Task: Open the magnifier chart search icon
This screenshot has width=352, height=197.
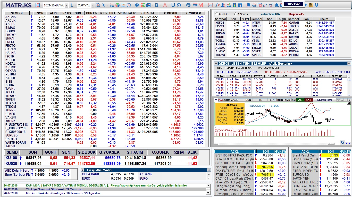Action: click(98, 5)
